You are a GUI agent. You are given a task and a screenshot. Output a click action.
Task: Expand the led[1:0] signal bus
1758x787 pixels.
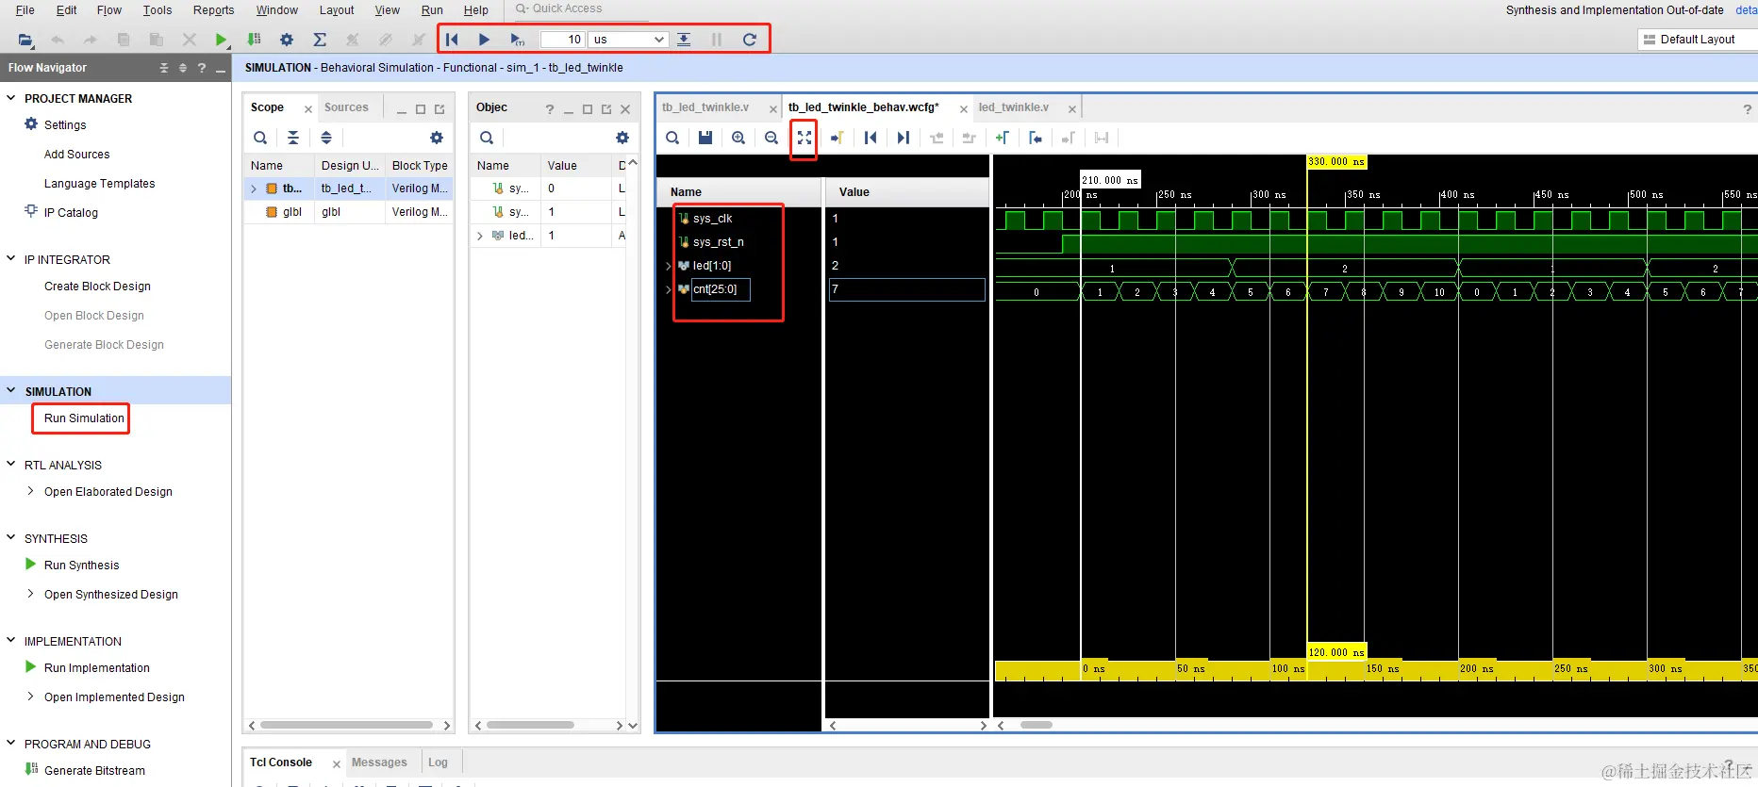pos(669,266)
